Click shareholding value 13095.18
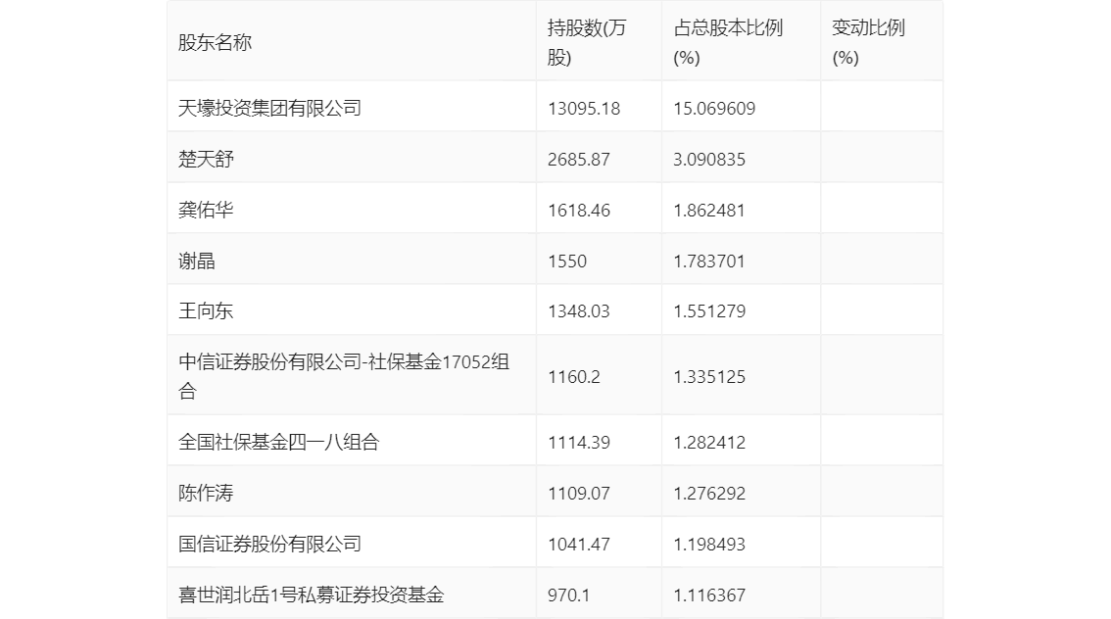 (584, 109)
